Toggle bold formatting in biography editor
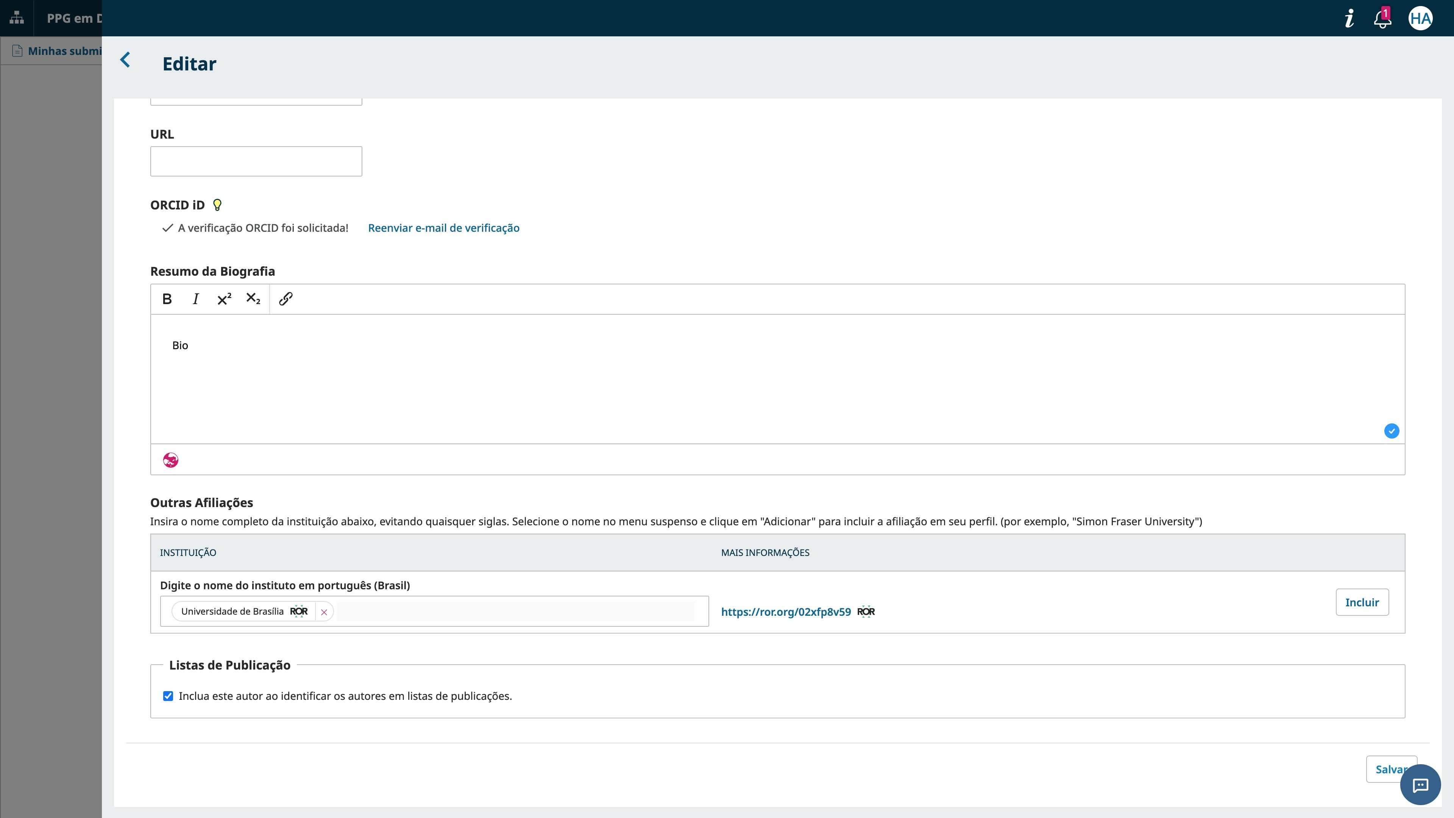 (167, 299)
